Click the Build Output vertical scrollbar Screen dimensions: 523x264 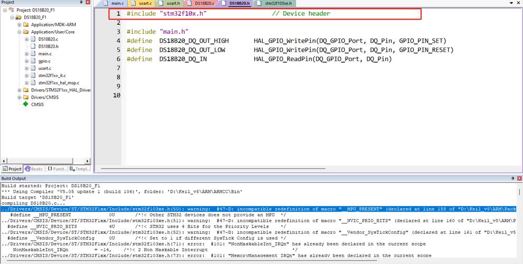519,192
